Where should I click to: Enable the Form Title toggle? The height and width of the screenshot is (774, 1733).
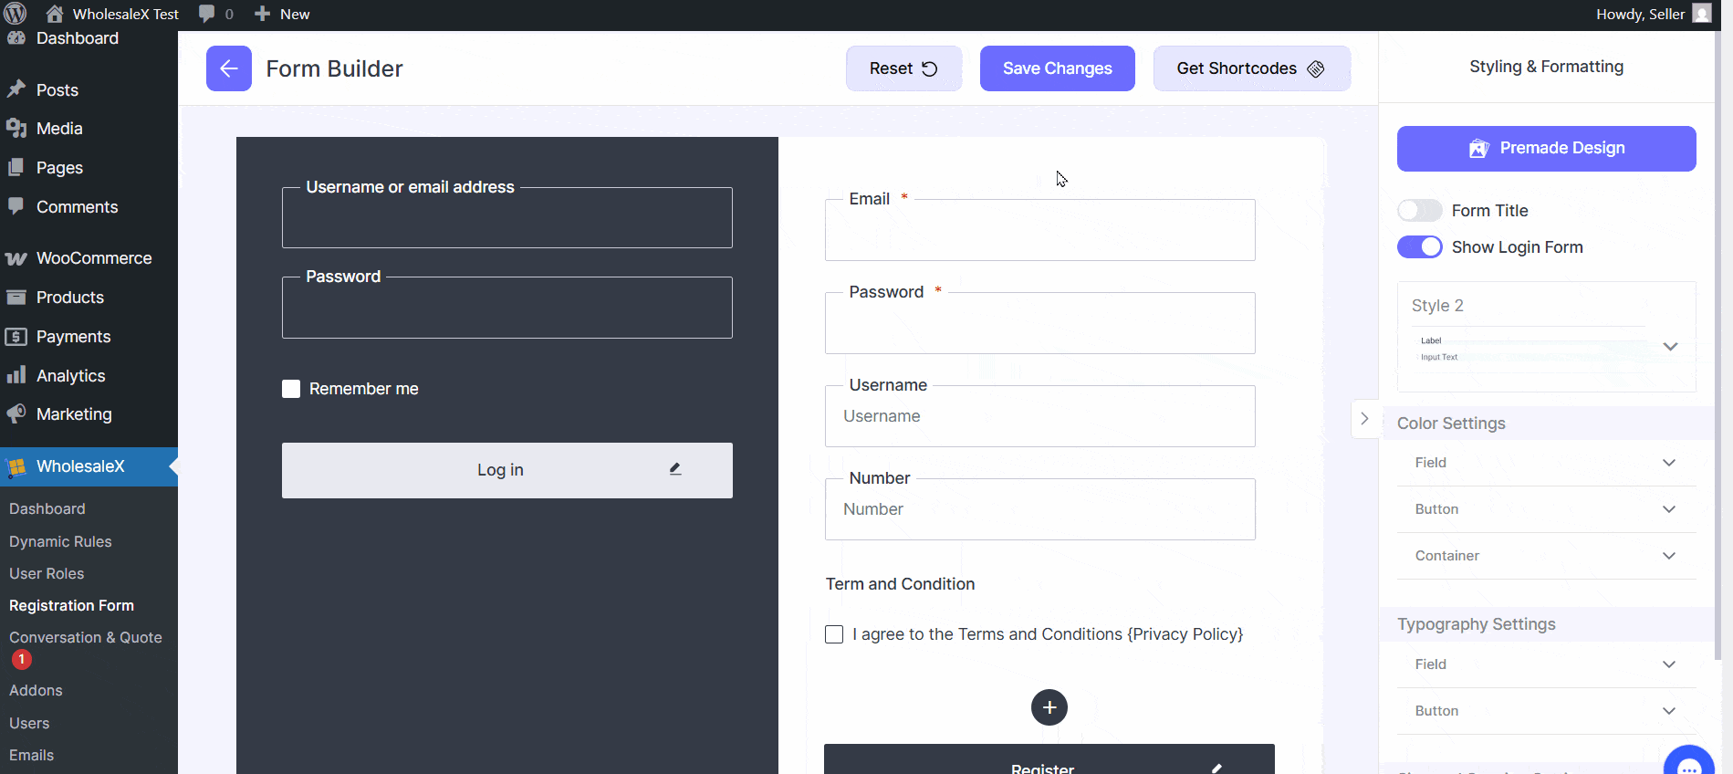click(x=1419, y=211)
